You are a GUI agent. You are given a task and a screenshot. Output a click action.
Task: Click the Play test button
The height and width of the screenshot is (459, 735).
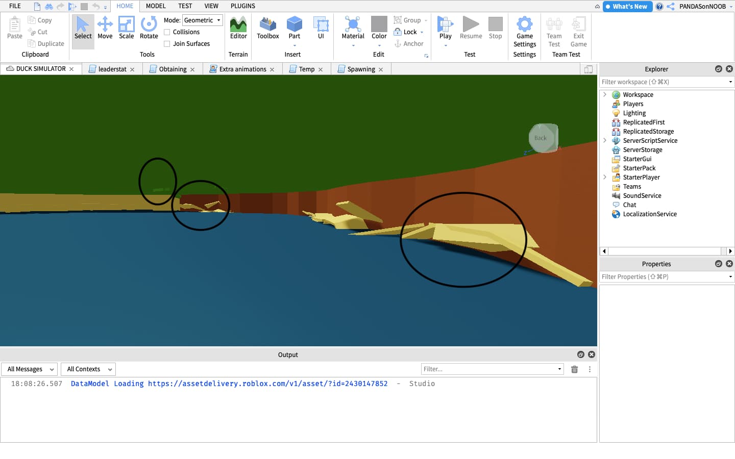(445, 28)
